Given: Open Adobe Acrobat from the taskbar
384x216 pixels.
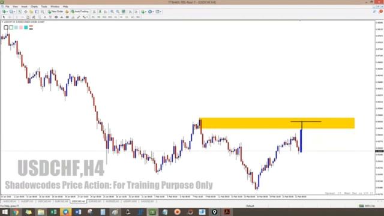Looking at the screenshot, I should 227,212.
